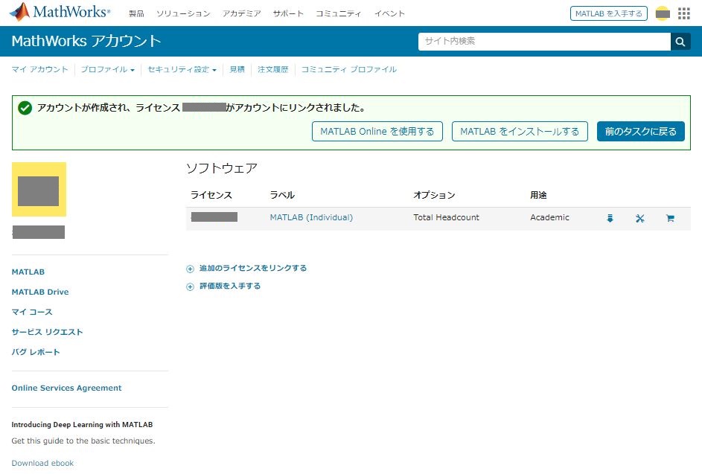Viewport: 702px width, 474px height.
Task: Click the profile picture thumbnail
Action: click(x=39, y=189)
